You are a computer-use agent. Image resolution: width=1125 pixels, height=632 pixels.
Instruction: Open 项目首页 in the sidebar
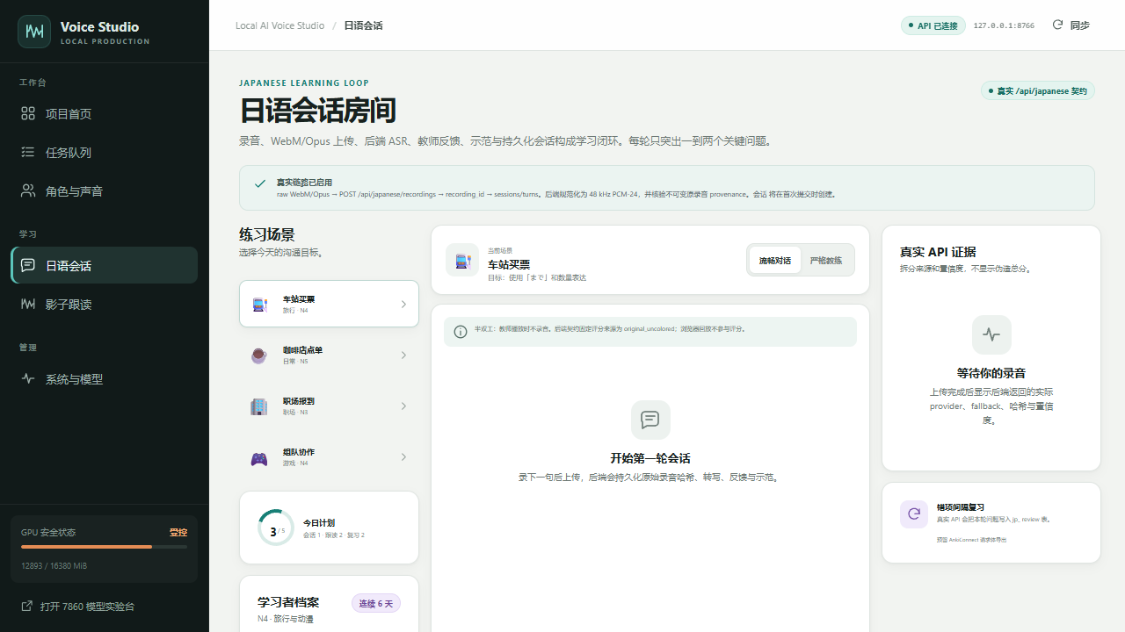(x=104, y=113)
